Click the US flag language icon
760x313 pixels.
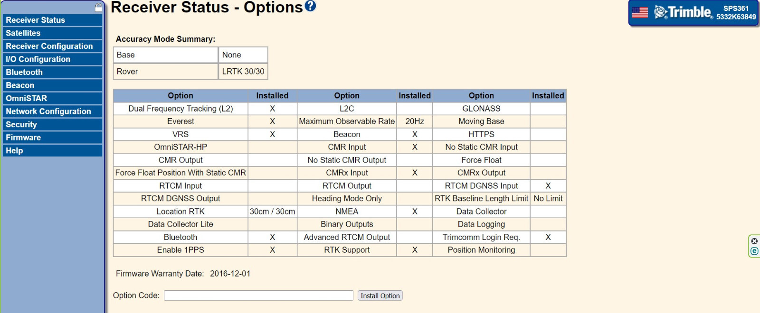pos(640,12)
